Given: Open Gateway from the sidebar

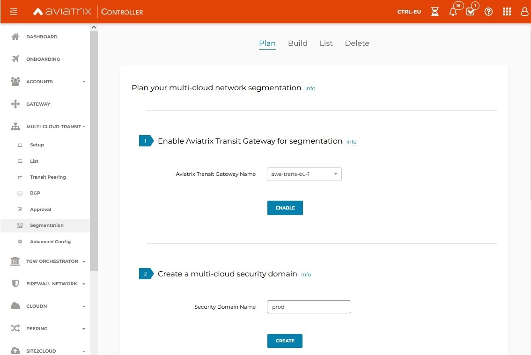Looking at the screenshot, I should click(x=38, y=104).
